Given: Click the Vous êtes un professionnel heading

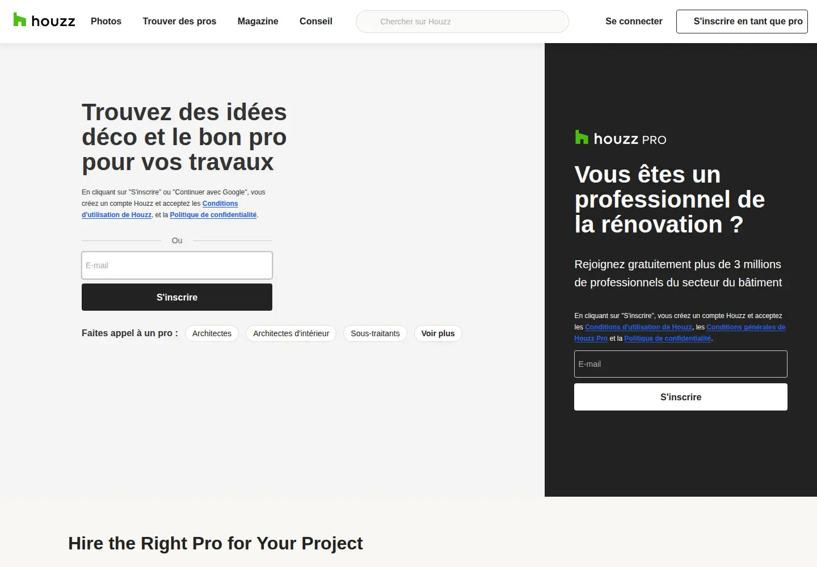Looking at the screenshot, I should (669, 200).
